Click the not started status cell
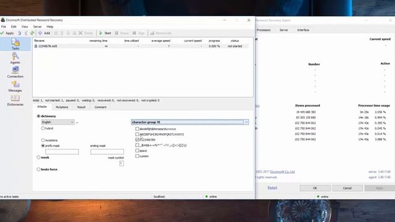Screen dimensions: 395x222 point(235,46)
